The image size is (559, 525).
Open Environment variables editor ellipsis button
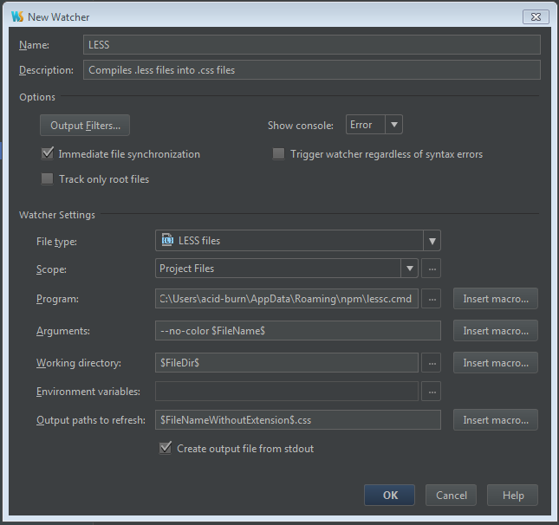[x=432, y=392]
